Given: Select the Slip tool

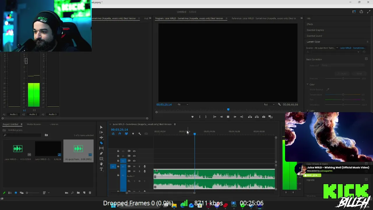Looking at the screenshot, I should (101, 148).
